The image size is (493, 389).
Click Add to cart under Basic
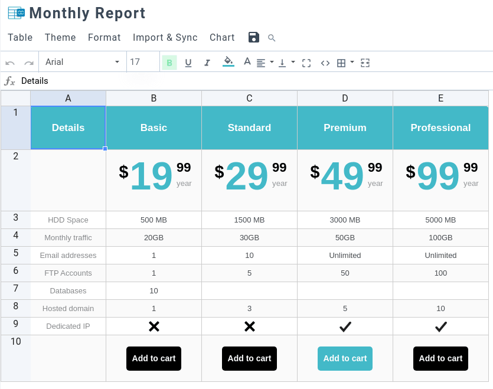(154, 358)
